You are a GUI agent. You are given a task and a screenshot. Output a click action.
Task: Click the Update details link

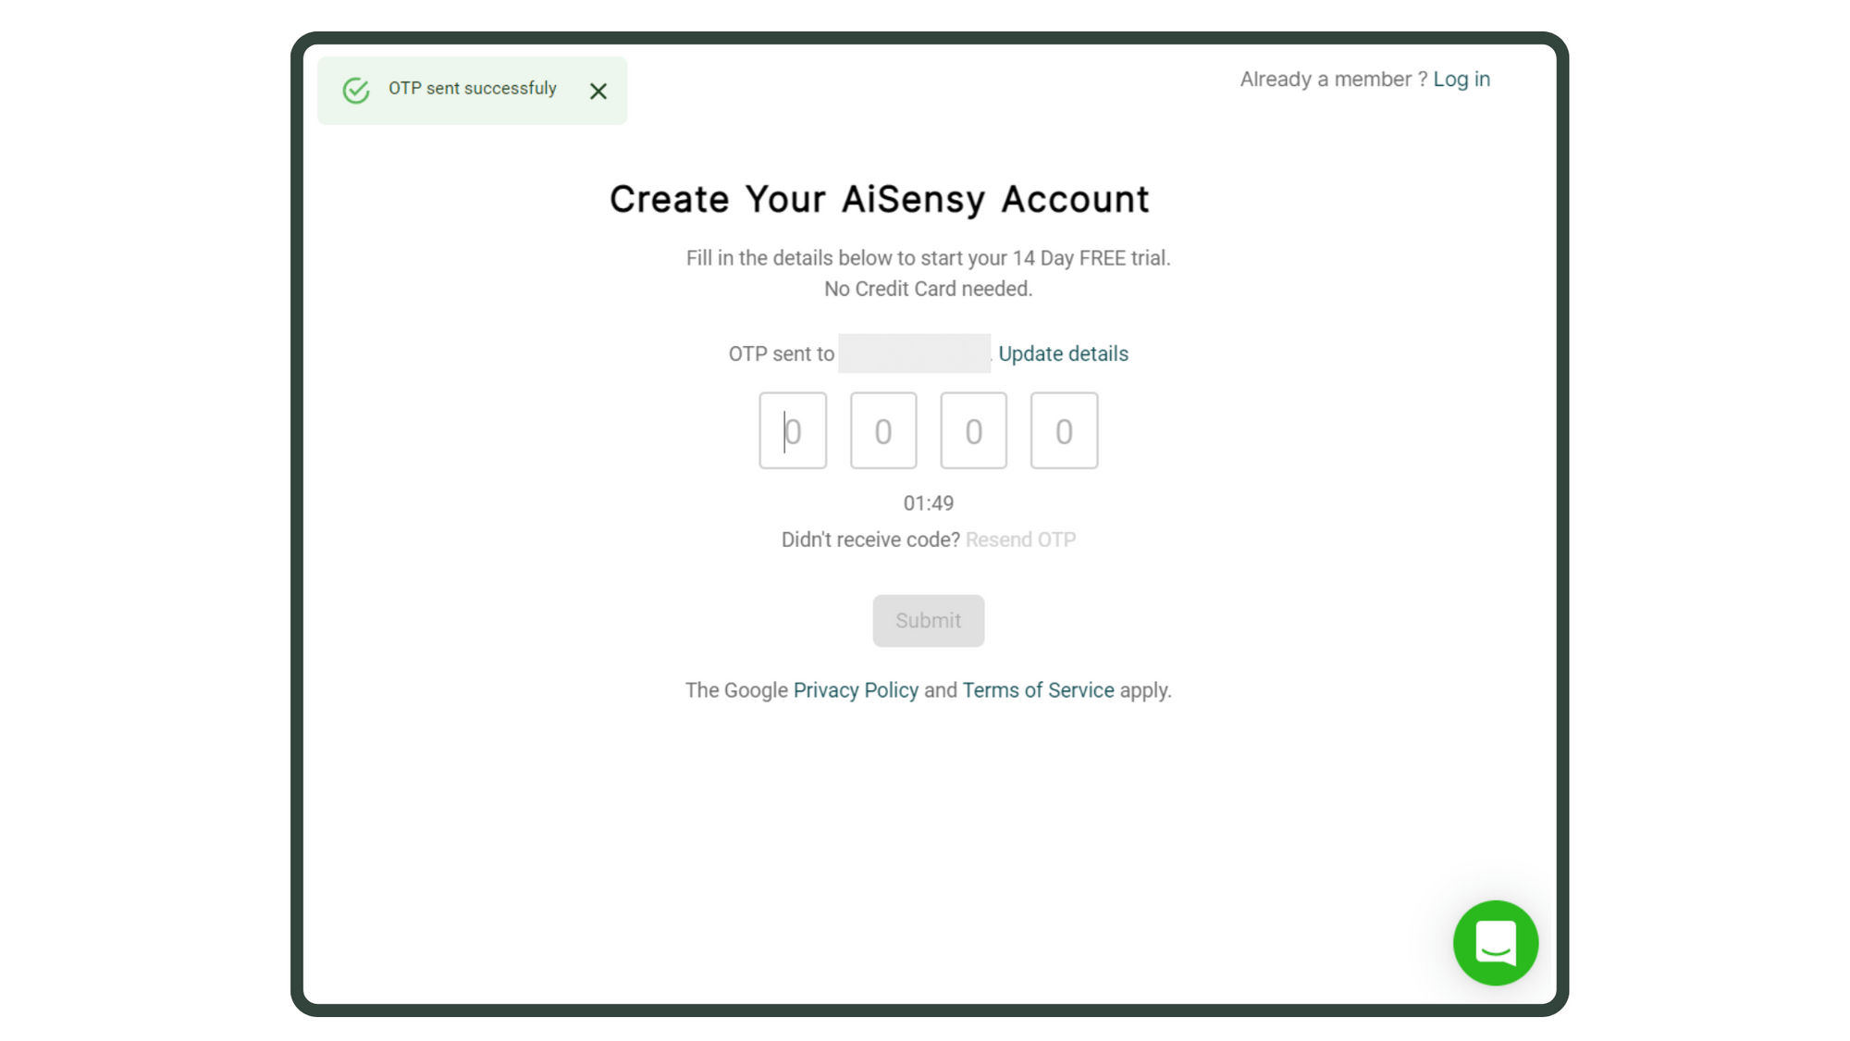1063,353
